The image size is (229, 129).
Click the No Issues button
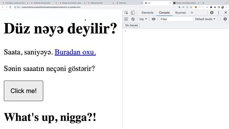(x=131, y=25)
